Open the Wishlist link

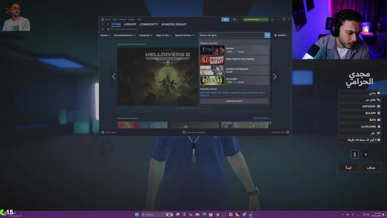click(x=281, y=35)
